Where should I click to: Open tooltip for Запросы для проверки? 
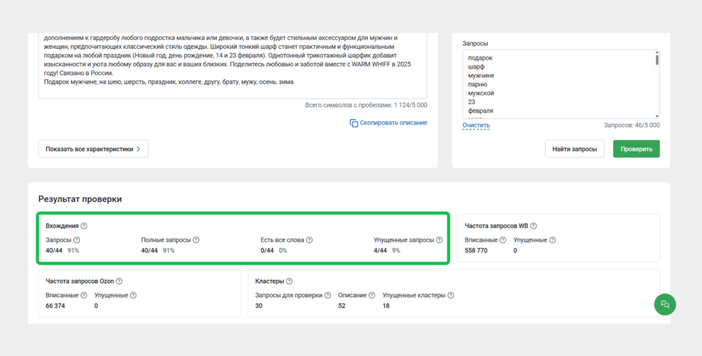pos(328,296)
